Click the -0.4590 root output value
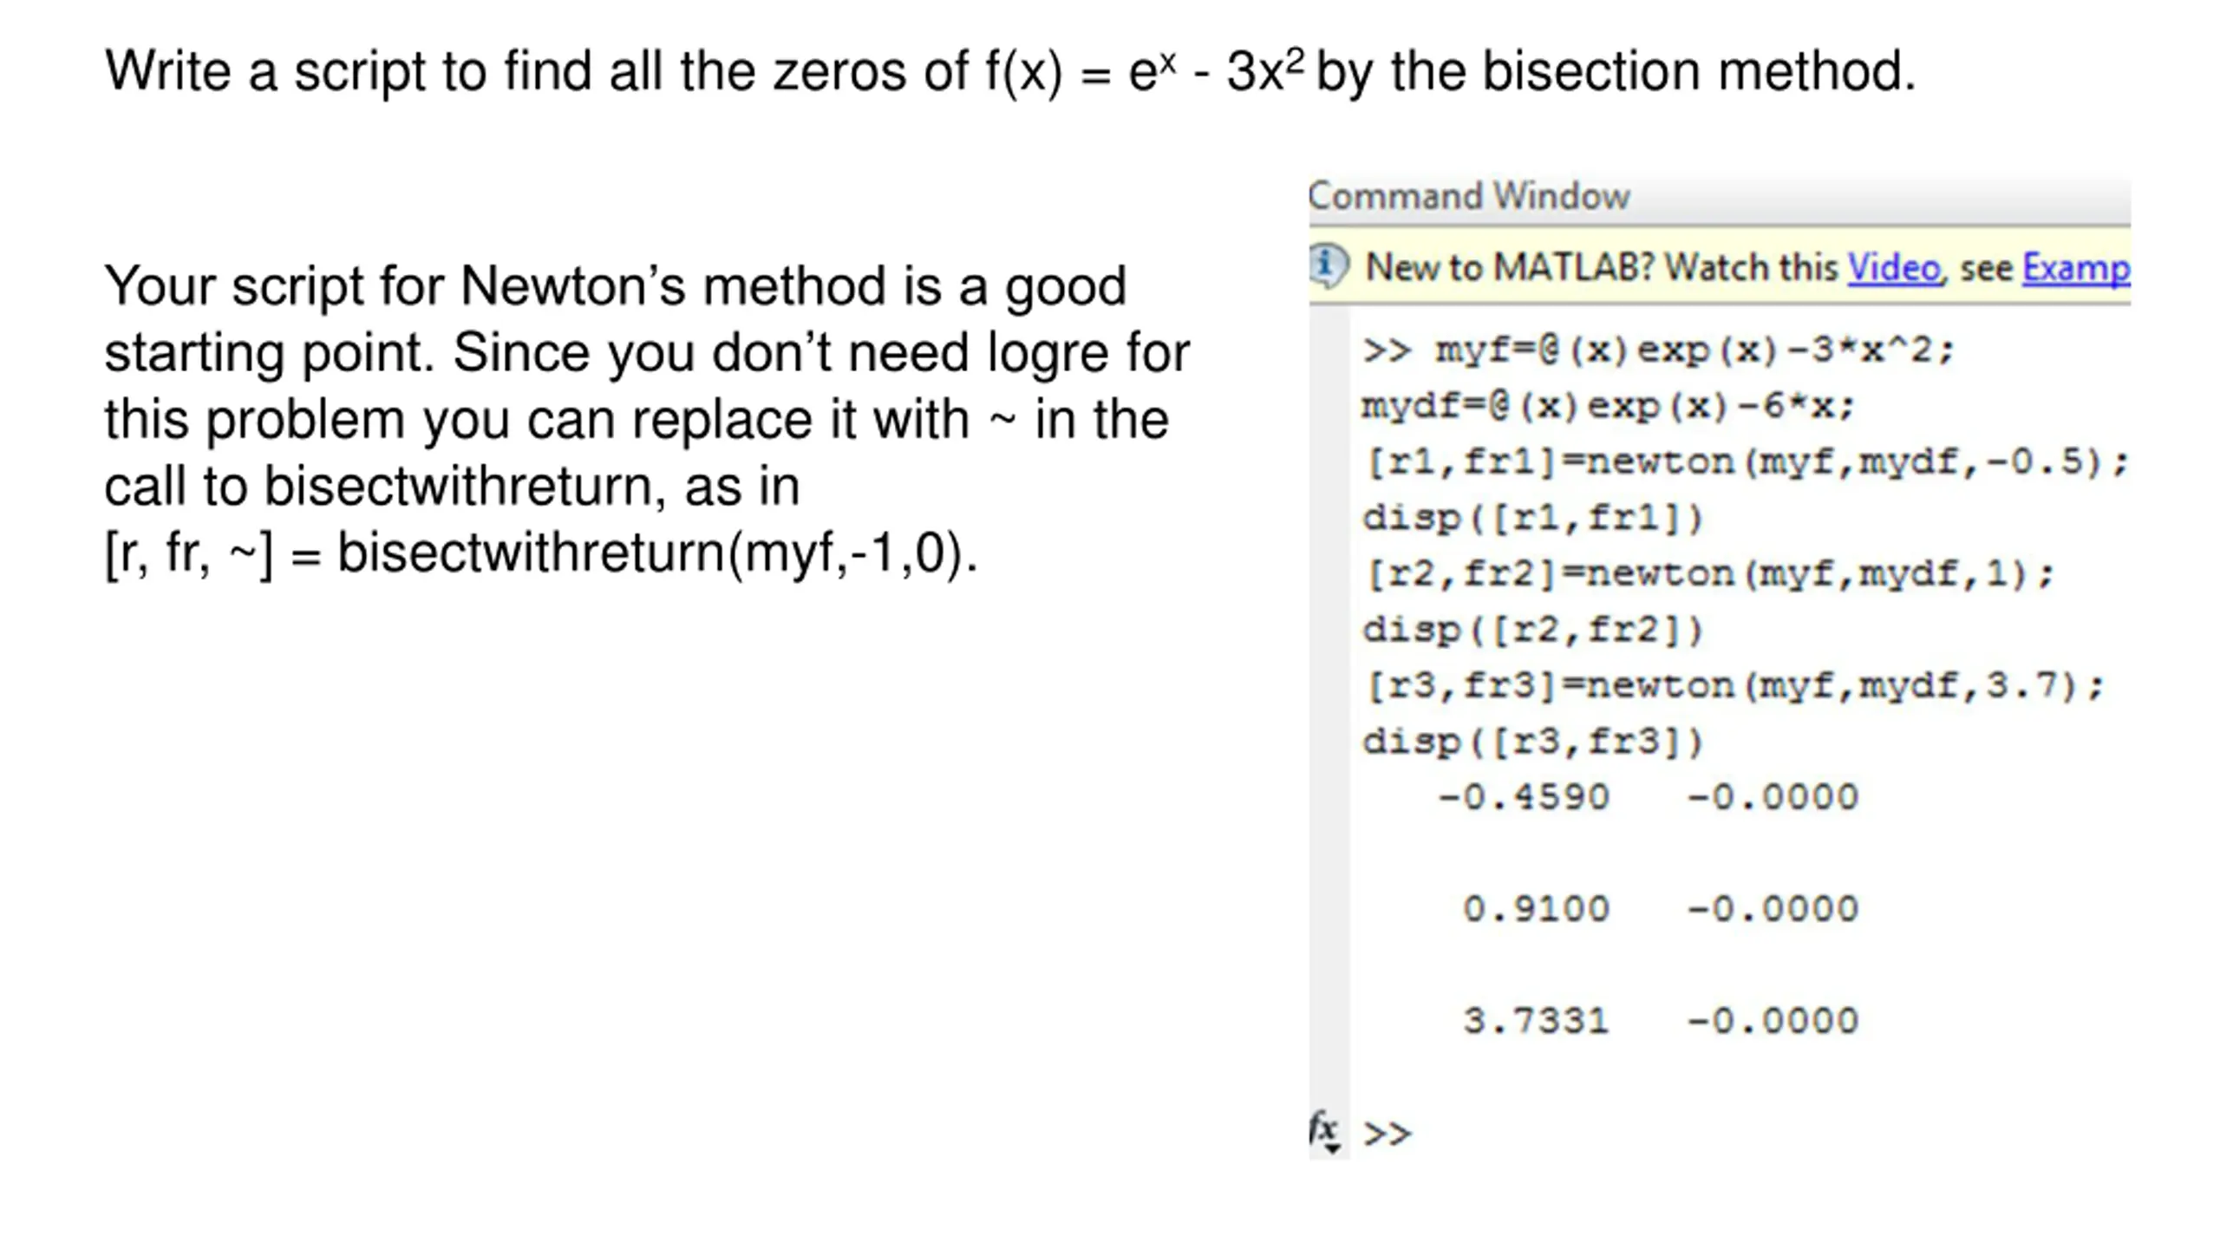 1524,797
